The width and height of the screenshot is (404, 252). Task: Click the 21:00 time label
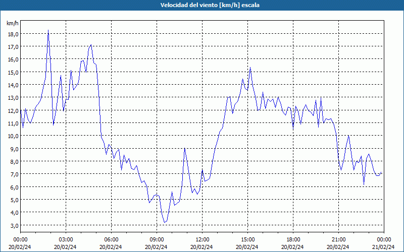click(338, 240)
